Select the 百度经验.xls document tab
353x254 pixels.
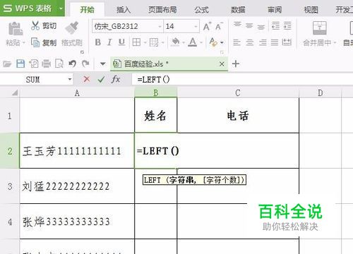pos(169,64)
